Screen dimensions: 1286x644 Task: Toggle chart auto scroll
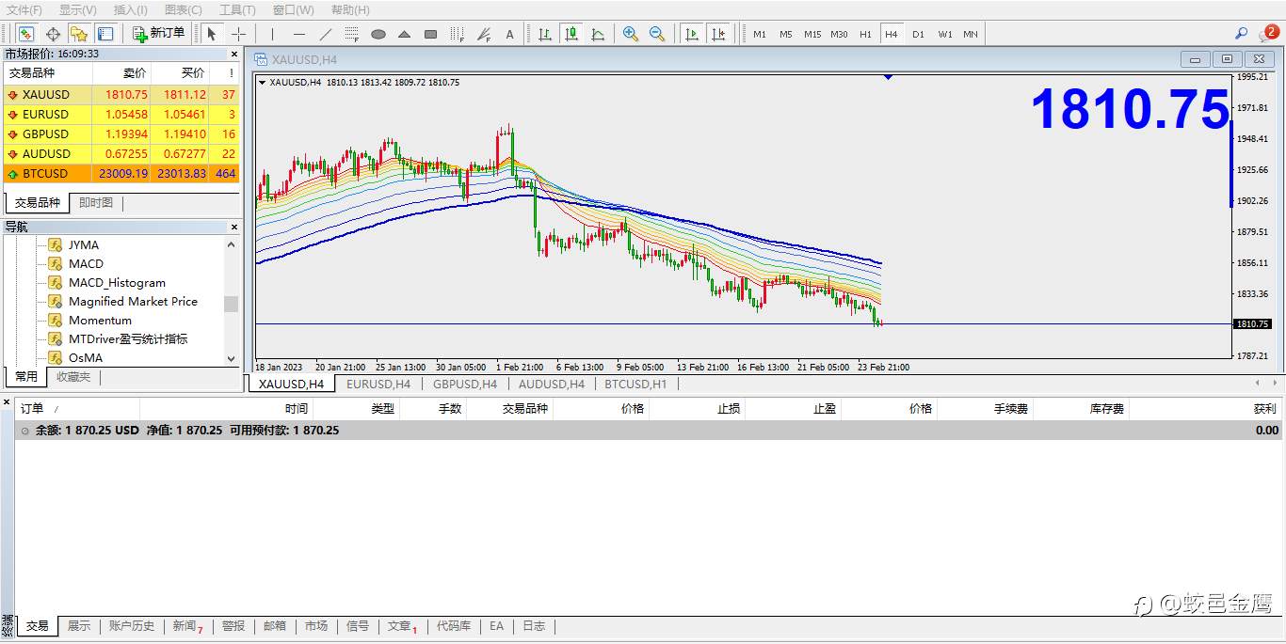692,34
